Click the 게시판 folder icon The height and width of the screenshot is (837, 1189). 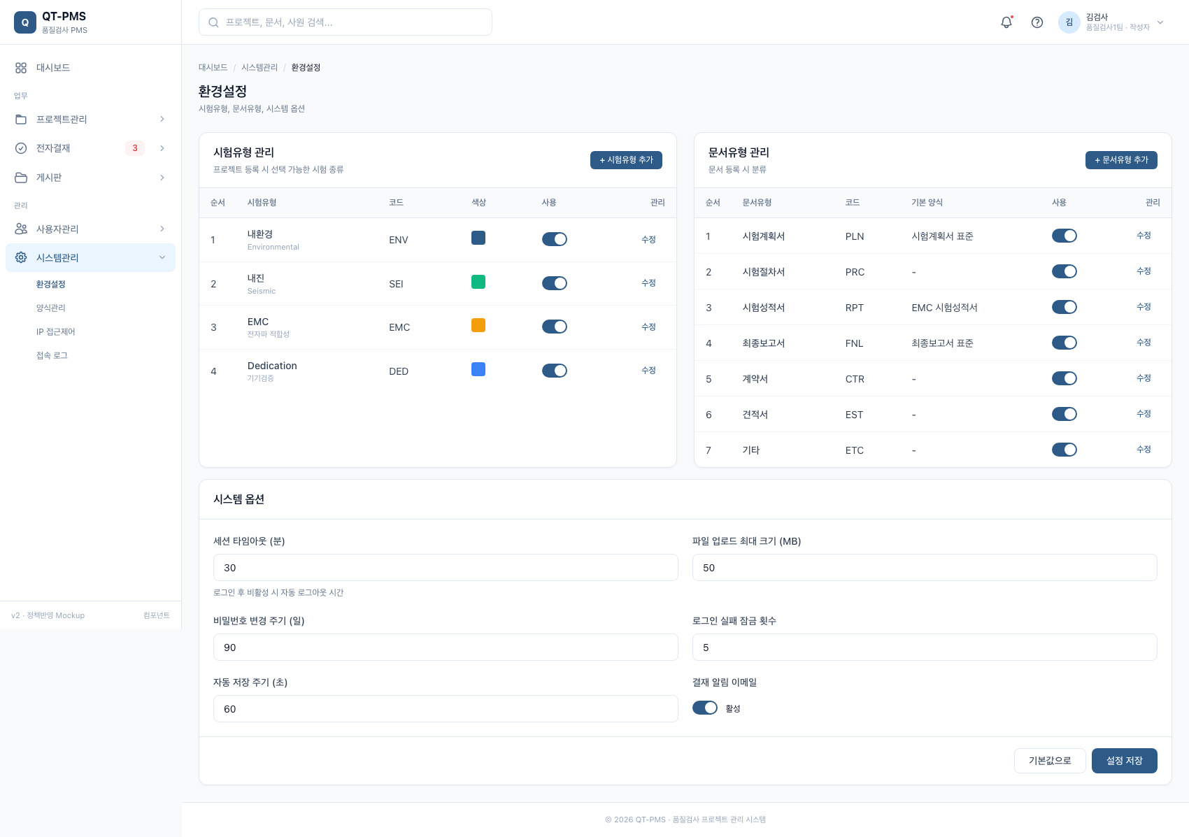point(21,178)
